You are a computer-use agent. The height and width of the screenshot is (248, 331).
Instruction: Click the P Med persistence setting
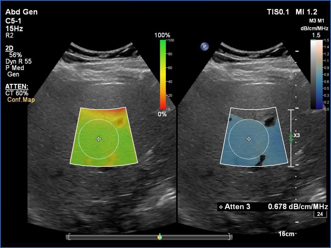pyautogui.click(x=15, y=68)
